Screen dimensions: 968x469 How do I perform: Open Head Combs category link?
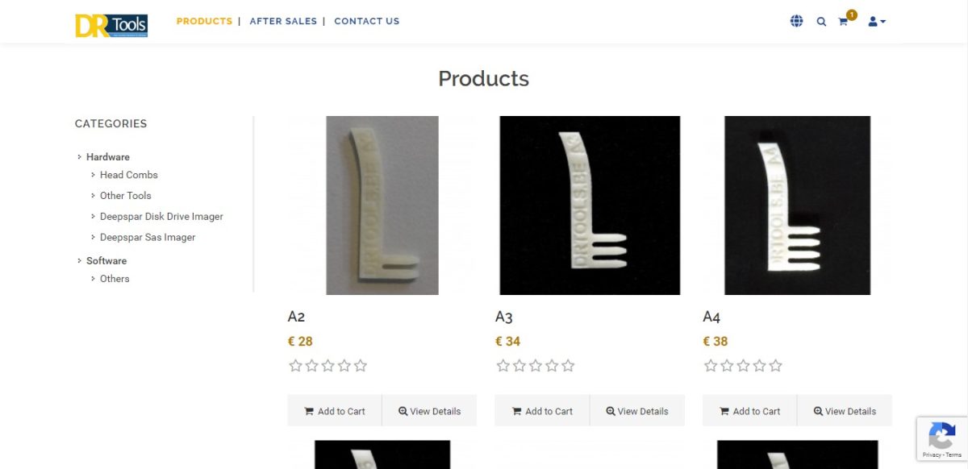[x=129, y=174]
